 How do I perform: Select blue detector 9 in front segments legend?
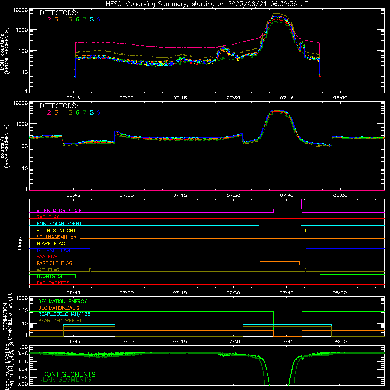(x=99, y=19)
